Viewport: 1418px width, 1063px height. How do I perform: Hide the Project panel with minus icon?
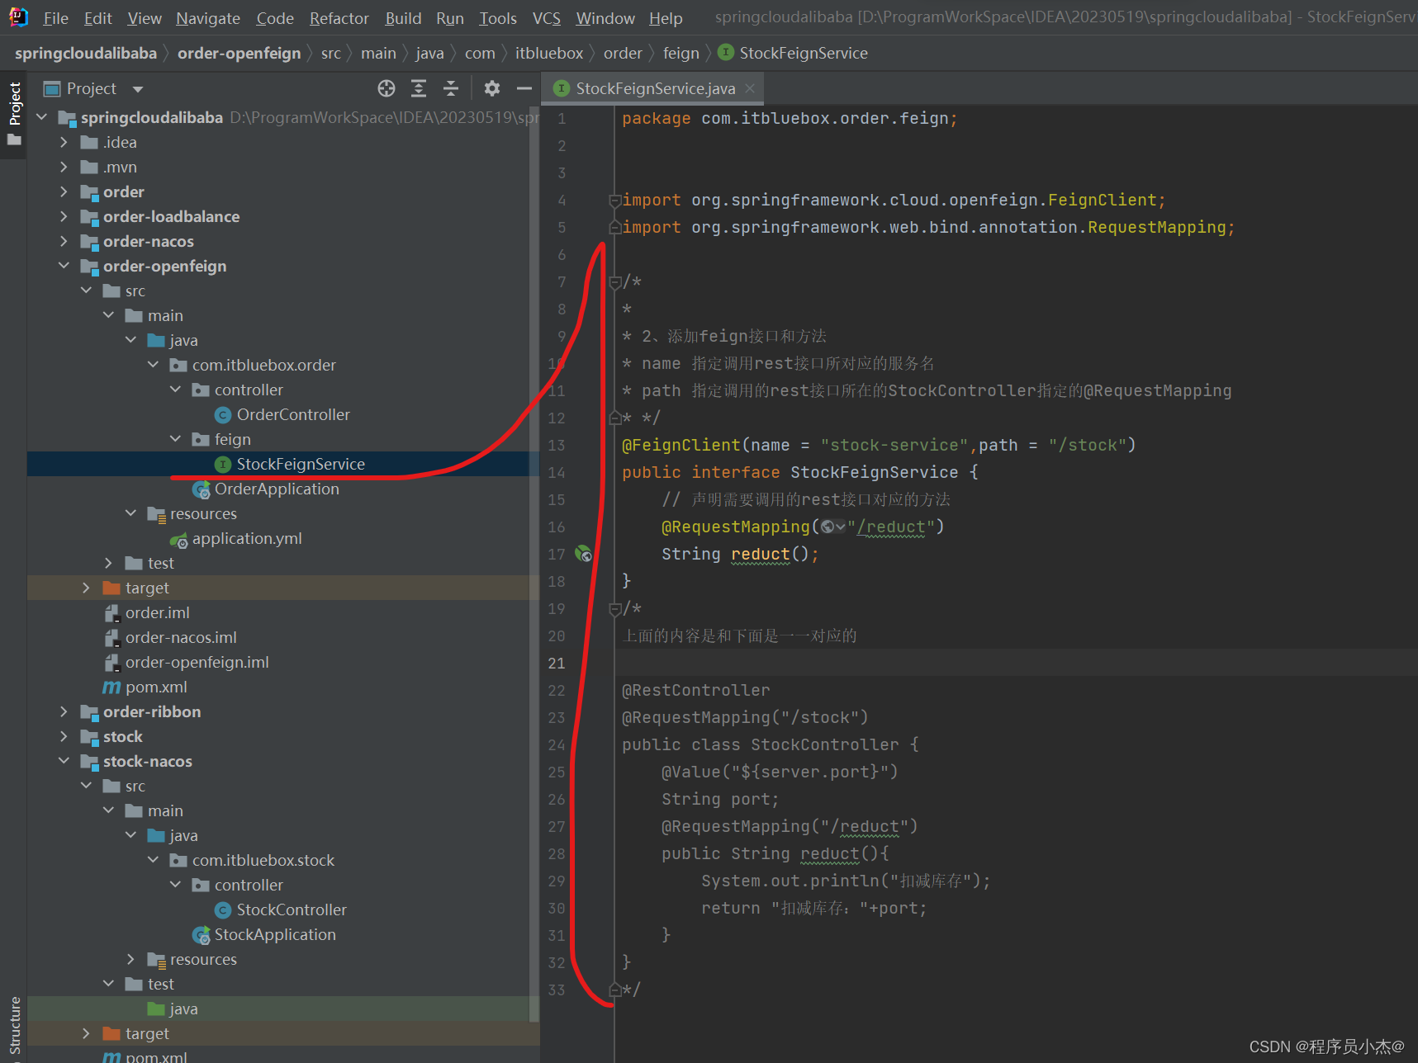[x=524, y=88]
